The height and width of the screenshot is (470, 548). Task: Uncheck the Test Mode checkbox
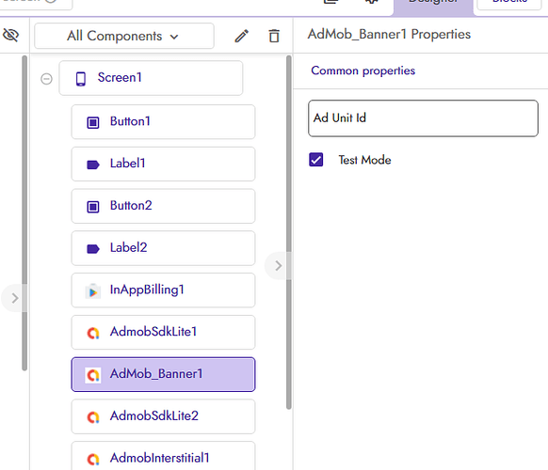pos(316,160)
